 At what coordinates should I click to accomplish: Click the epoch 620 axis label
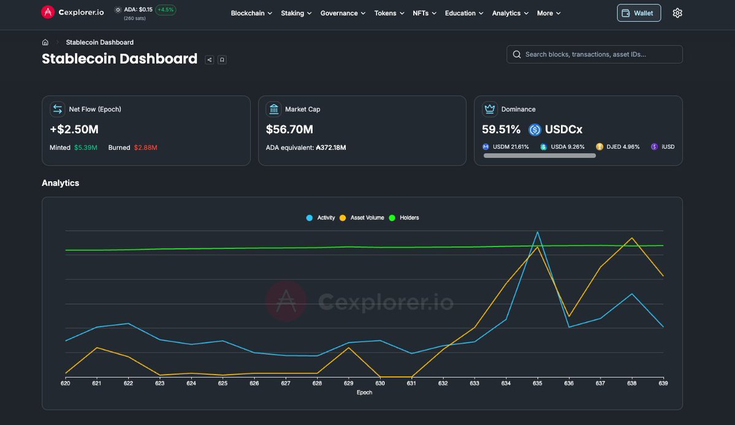[x=65, y=383]
